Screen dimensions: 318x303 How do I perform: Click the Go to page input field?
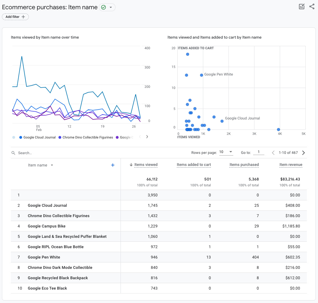click(259, 152)
